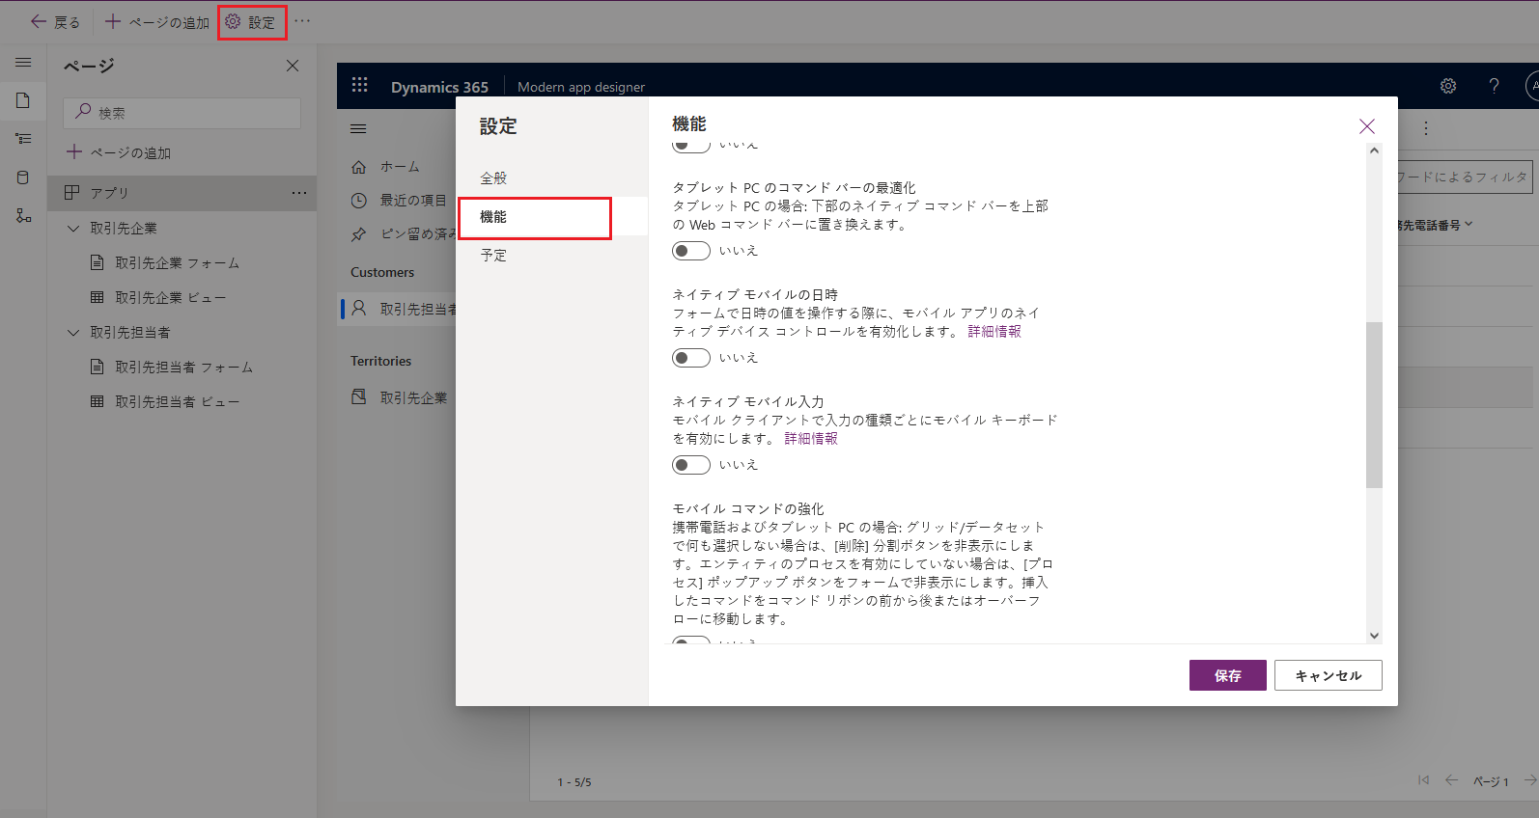
Task: Open the Navigation tree icon in left rail
Action: pos(23,139)
